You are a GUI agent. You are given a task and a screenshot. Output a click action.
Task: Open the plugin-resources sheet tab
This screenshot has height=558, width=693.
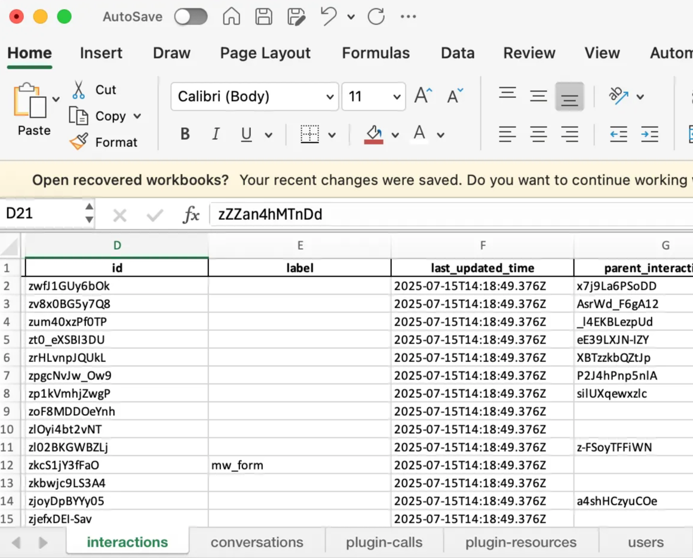click(x=520, y=542)
